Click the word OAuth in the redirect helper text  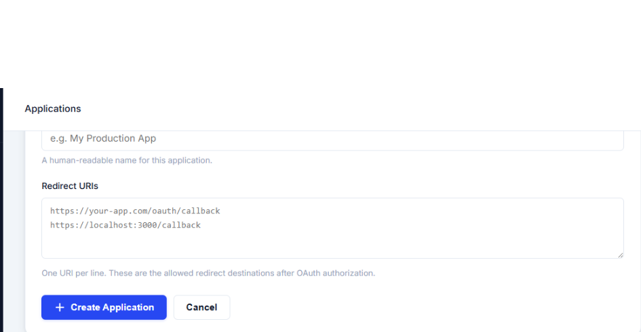pyautogui.click(x=308, y=273)
